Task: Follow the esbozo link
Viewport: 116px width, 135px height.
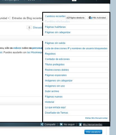Action: 17,48
